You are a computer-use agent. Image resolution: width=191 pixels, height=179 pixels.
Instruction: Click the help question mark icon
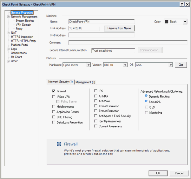(182, 4)
